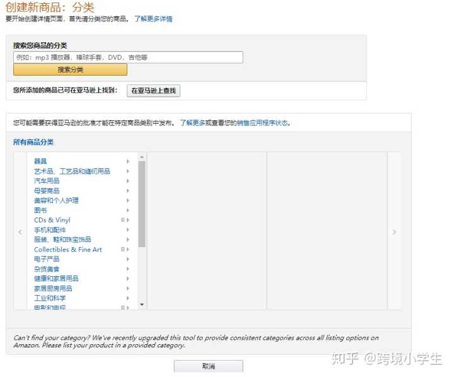Viewport: 454px width, 377px height.
Task: Select the 工业和科学 category
Action: coord(50,298)
